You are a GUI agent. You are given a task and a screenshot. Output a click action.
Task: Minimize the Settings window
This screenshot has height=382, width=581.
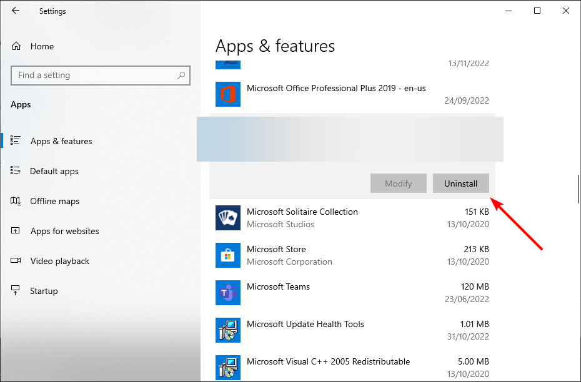click(509, 11)
